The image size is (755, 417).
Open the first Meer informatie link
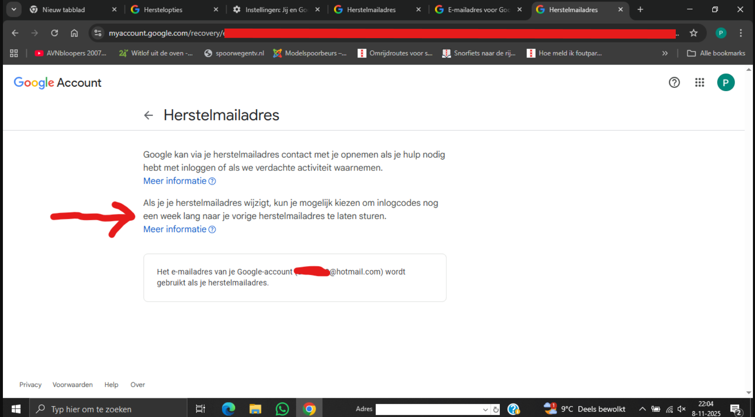pos(179,181)
